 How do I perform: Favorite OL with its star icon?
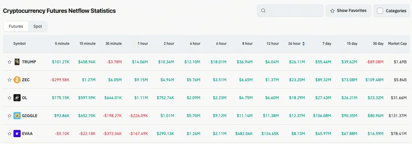click(10, 98)
